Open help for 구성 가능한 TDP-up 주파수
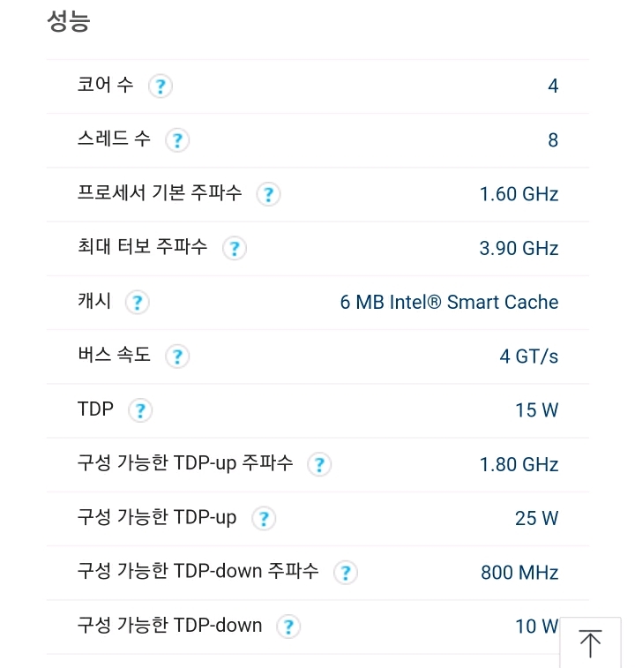 coord(319,464)
